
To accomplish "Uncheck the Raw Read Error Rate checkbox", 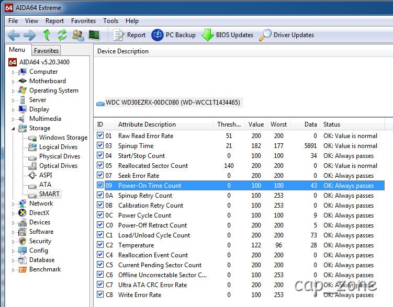I will point(100,135).
